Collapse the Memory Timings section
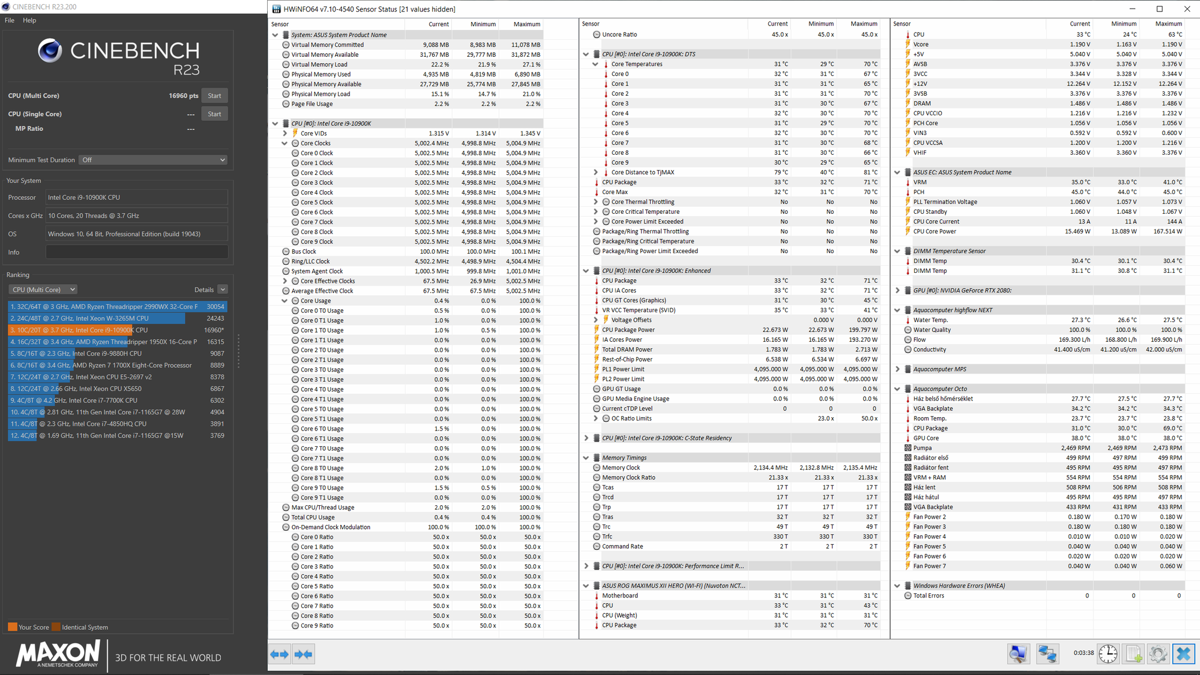This screenshot has width=1200, height=675. (586, 458)
